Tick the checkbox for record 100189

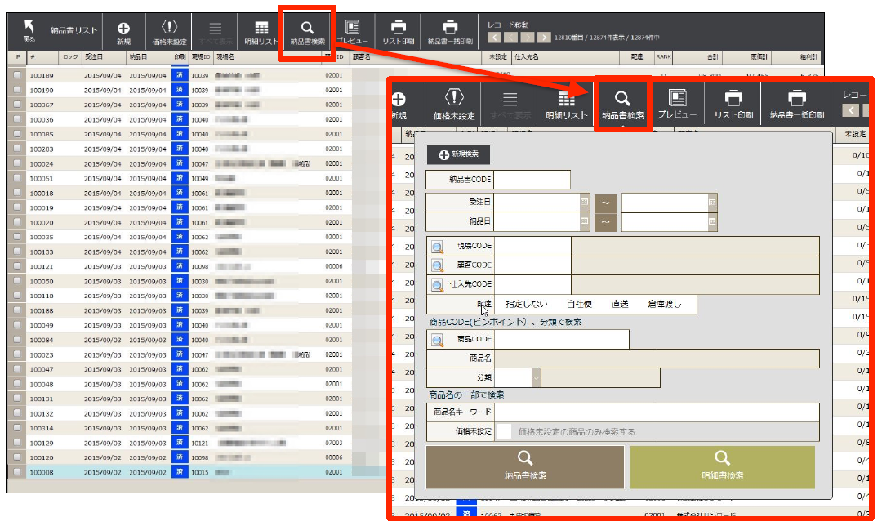click(17, 75)
